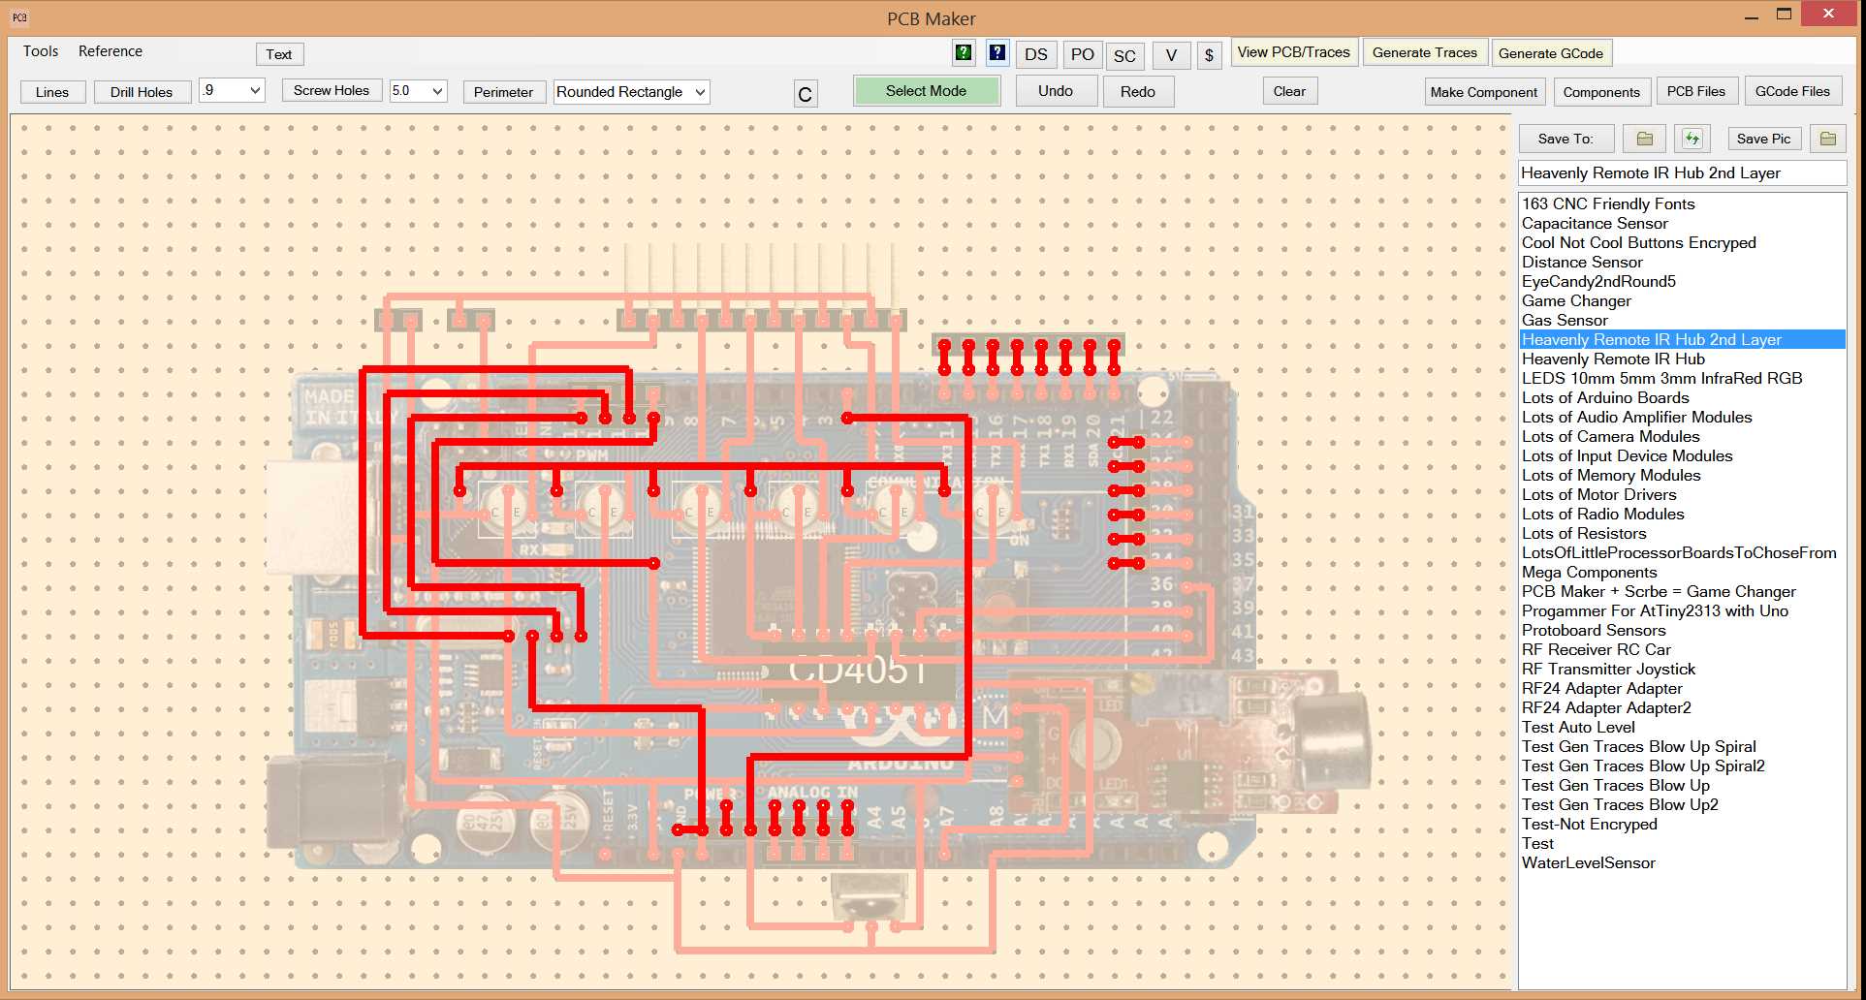Open the Reference menu
This screenshot has height=1000, width=1866.
pyautogui.click(x=110, y=50)
